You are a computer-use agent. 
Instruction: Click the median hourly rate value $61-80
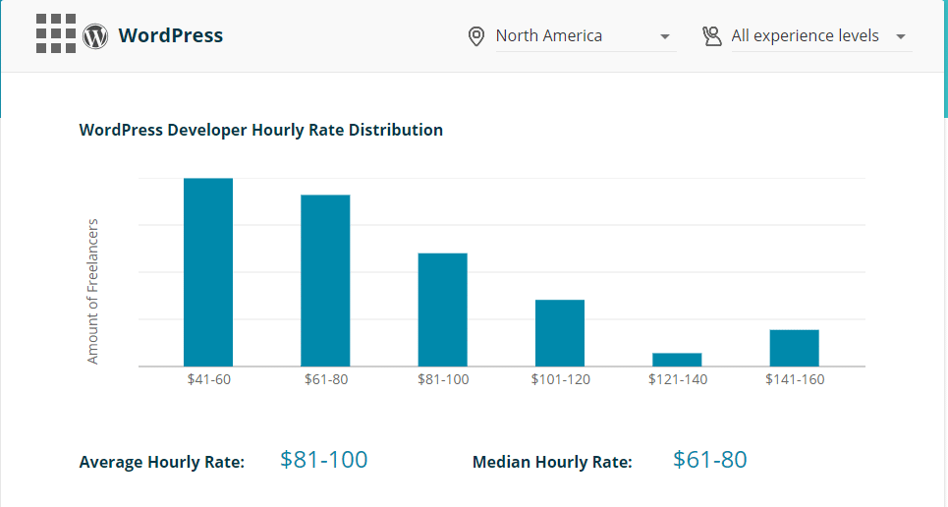point(710,459)
